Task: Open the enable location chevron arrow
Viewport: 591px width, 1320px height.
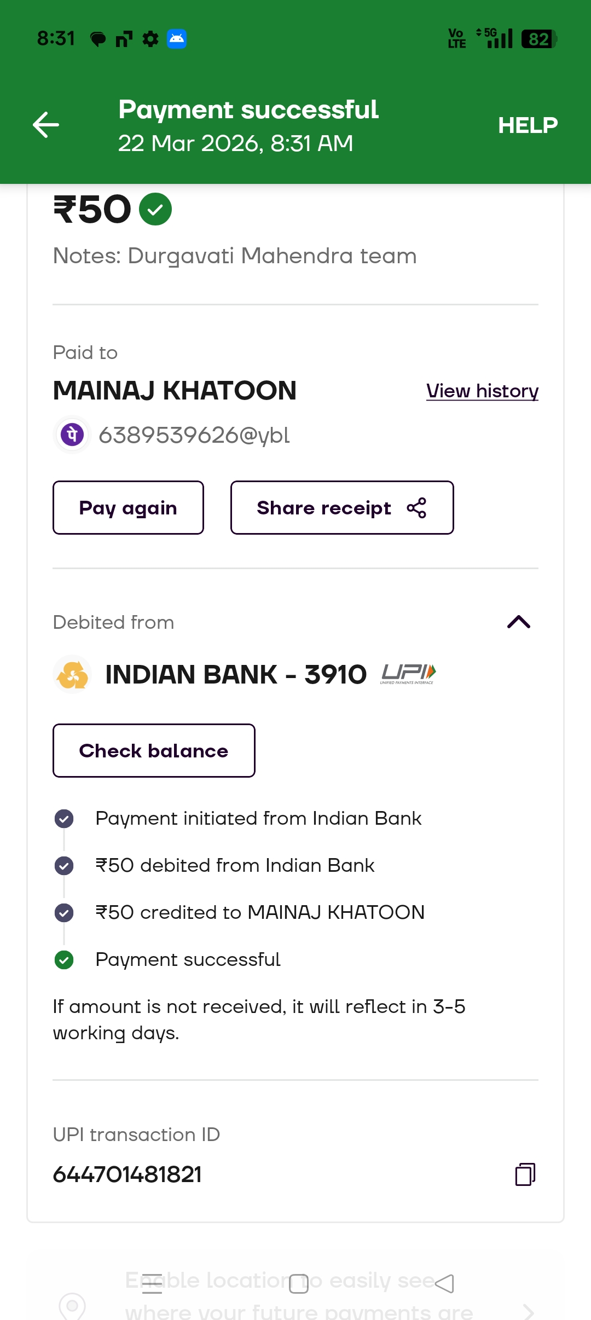Action: [528, 1311]
